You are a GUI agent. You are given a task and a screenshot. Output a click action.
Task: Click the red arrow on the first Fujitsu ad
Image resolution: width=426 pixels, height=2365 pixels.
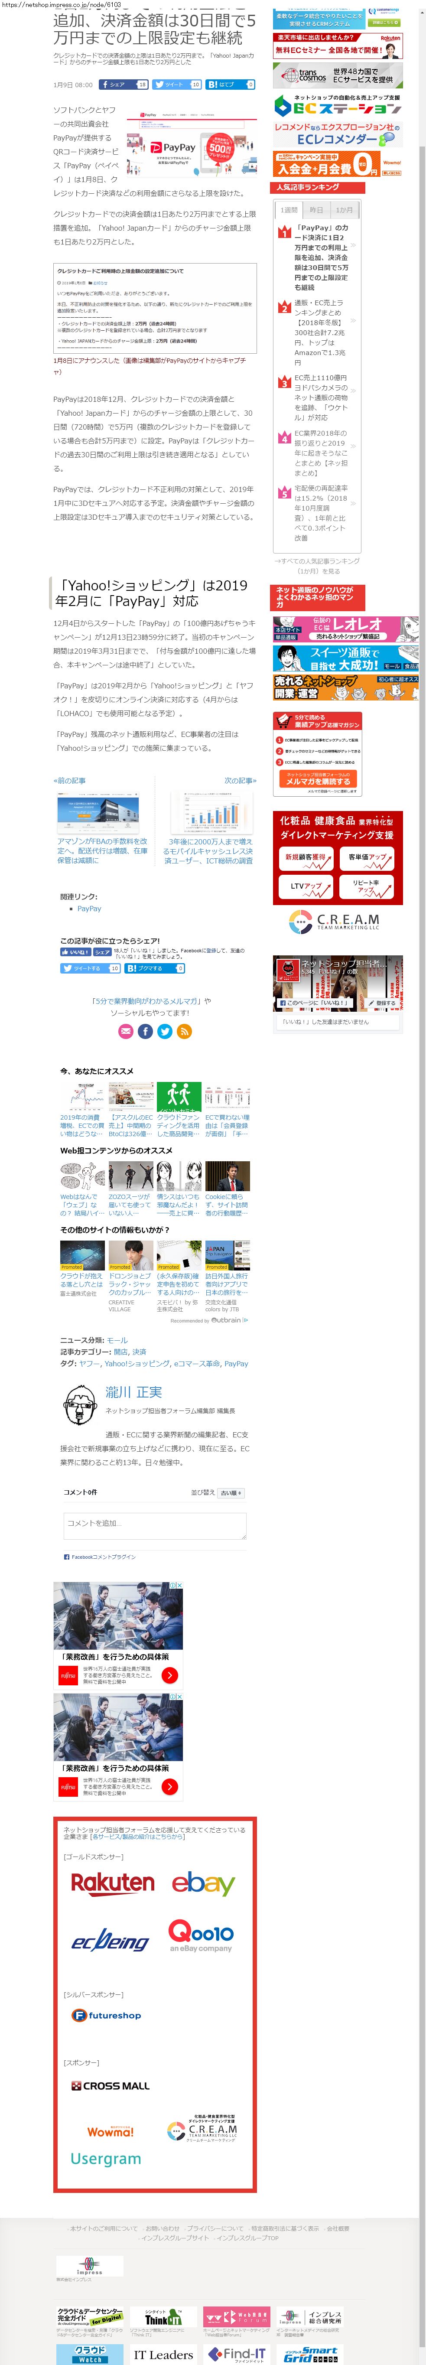169,1675
